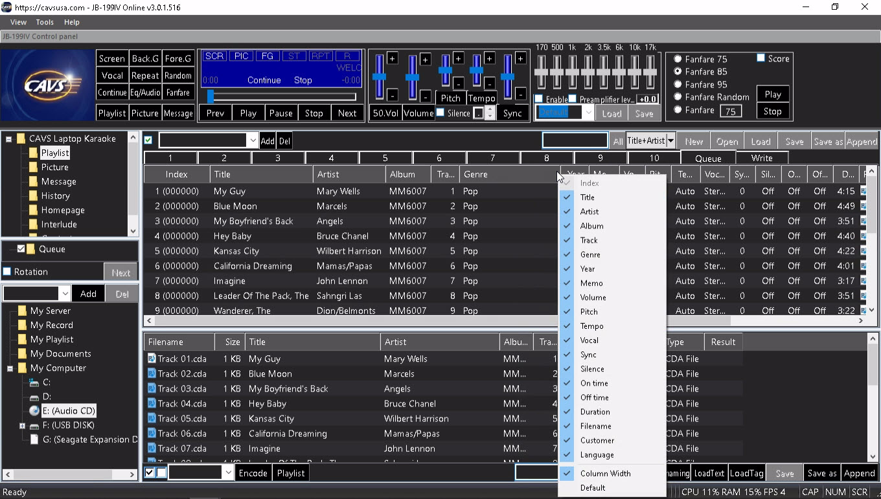Uncheck the Queue tree checkbox
The height and width of the screenshot is (499, 881).
click(x=21, y=249)
